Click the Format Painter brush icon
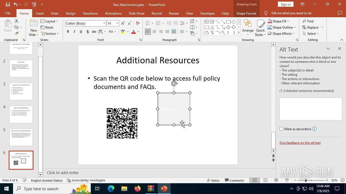This screenshot has height=194, width=346. point(16,33)
